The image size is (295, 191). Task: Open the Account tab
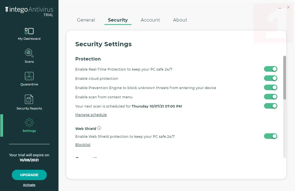(150, 20)
